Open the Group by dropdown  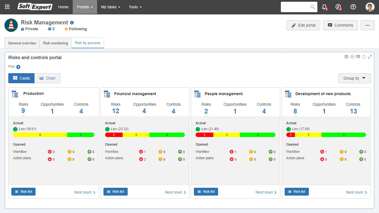354,78
